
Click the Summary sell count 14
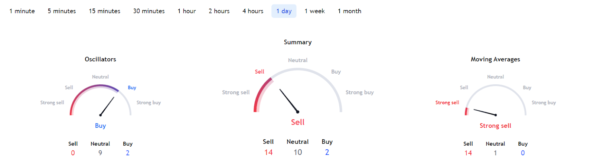(x=268, y=152)
